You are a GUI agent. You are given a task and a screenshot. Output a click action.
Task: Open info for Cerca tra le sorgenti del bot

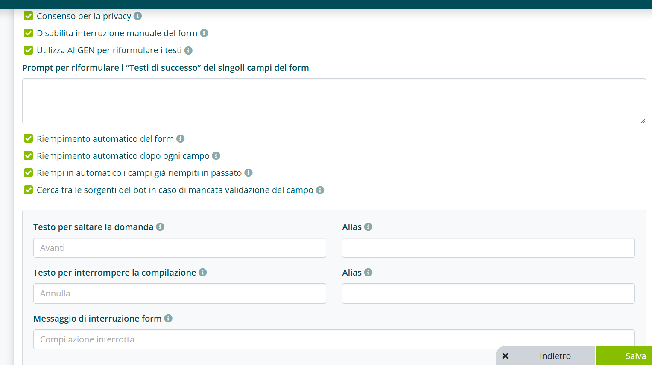(x=320, y=190)
